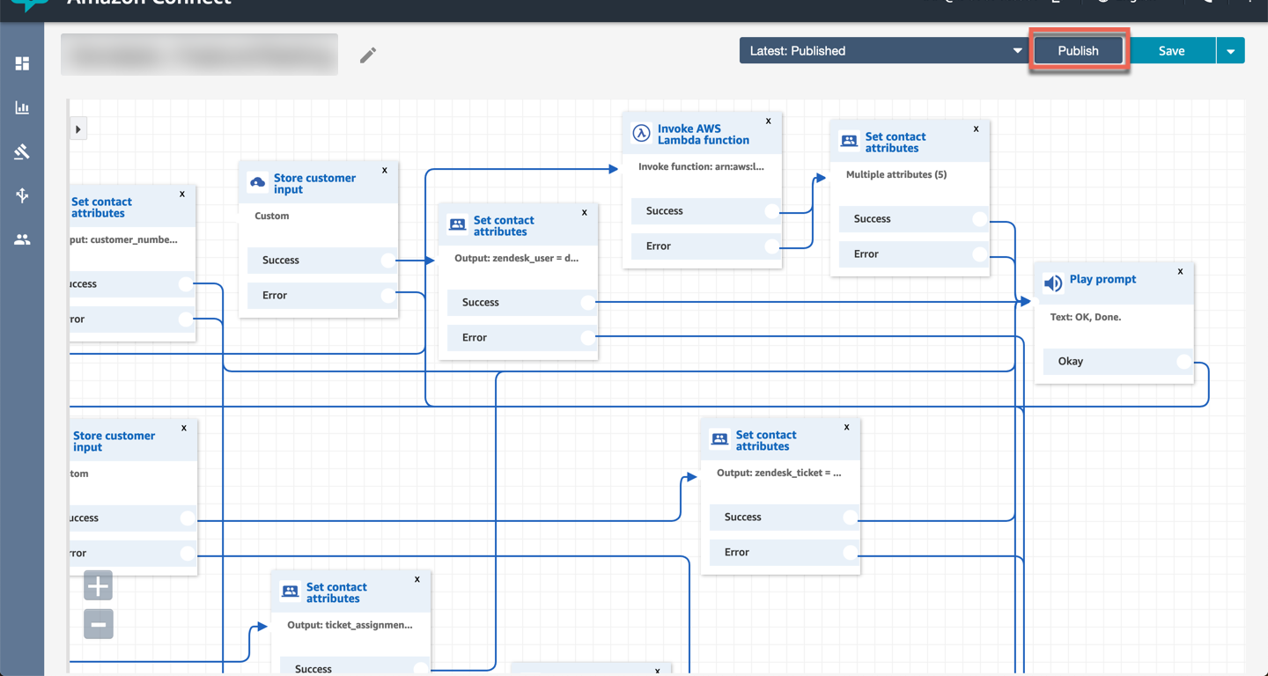Close the Play prompt block
1268x676 pixels.
(1180, 272)
